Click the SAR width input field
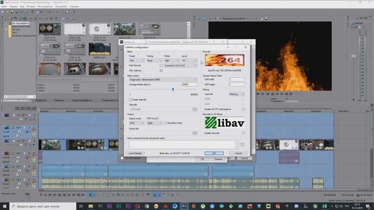This screenshot has height=210, width=374. [x=237, y=79]
